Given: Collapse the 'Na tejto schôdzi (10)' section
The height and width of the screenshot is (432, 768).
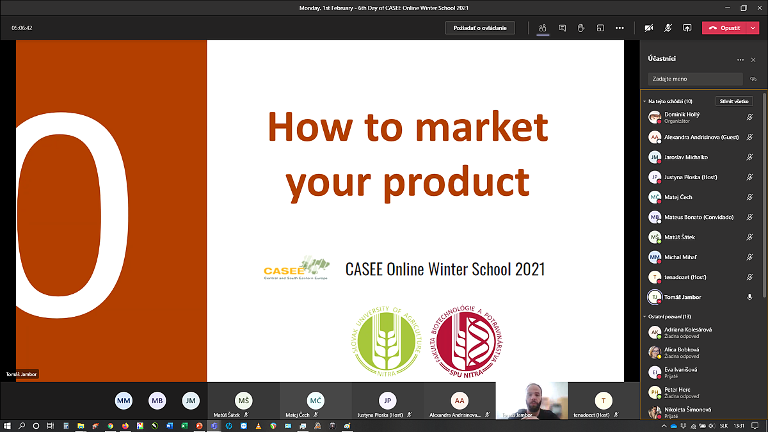Looking at the screenshot, I should click(x=644, y=101).
